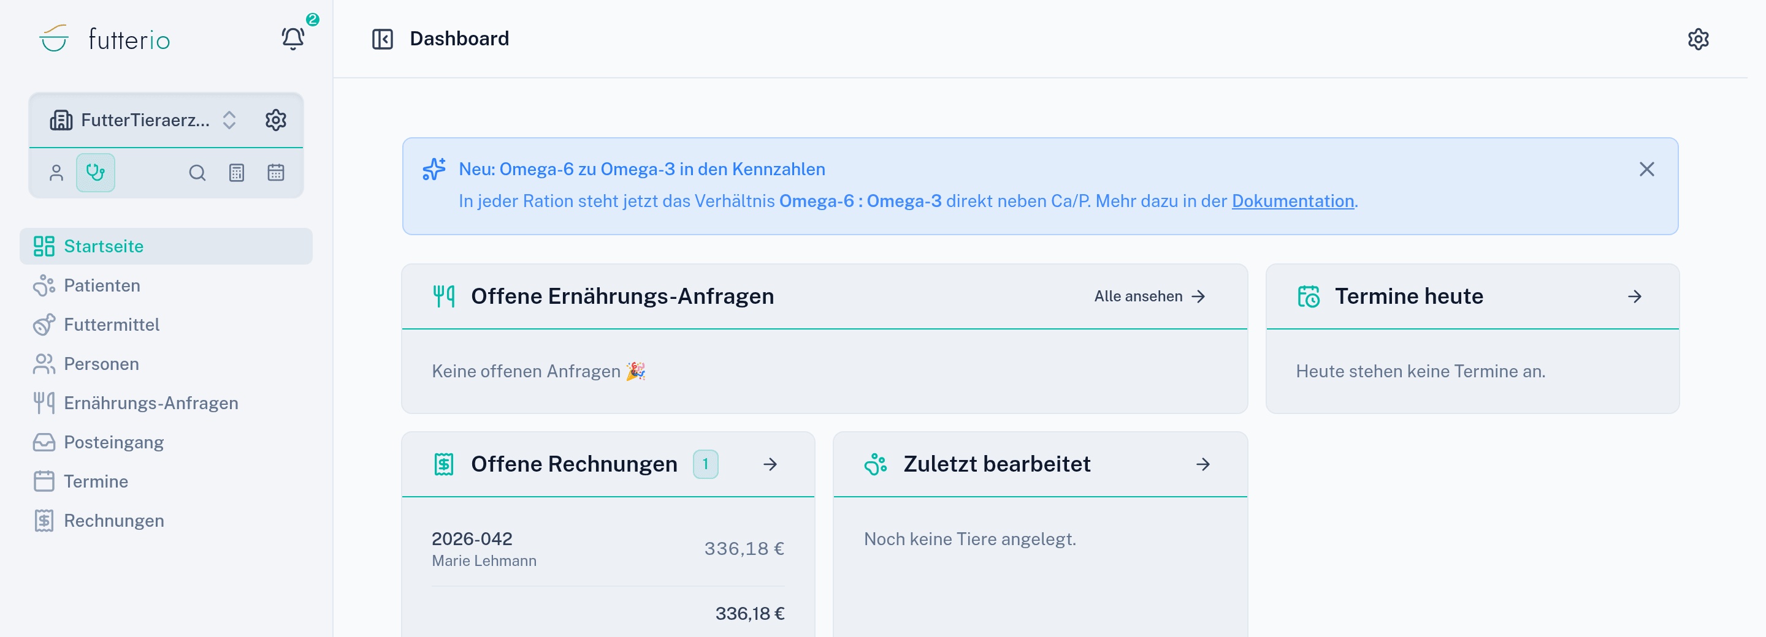Open Ernährungs-Anfragen in the sidebar

(x=166, y=403)
